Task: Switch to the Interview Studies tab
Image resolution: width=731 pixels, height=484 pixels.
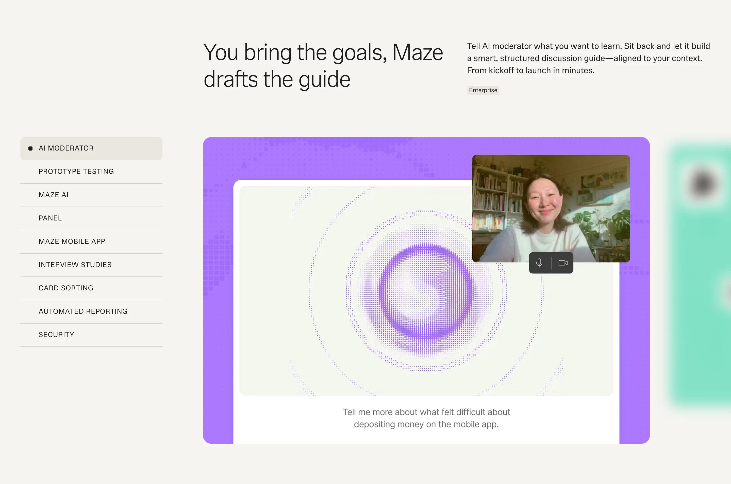Action: (x=91, y=265)
